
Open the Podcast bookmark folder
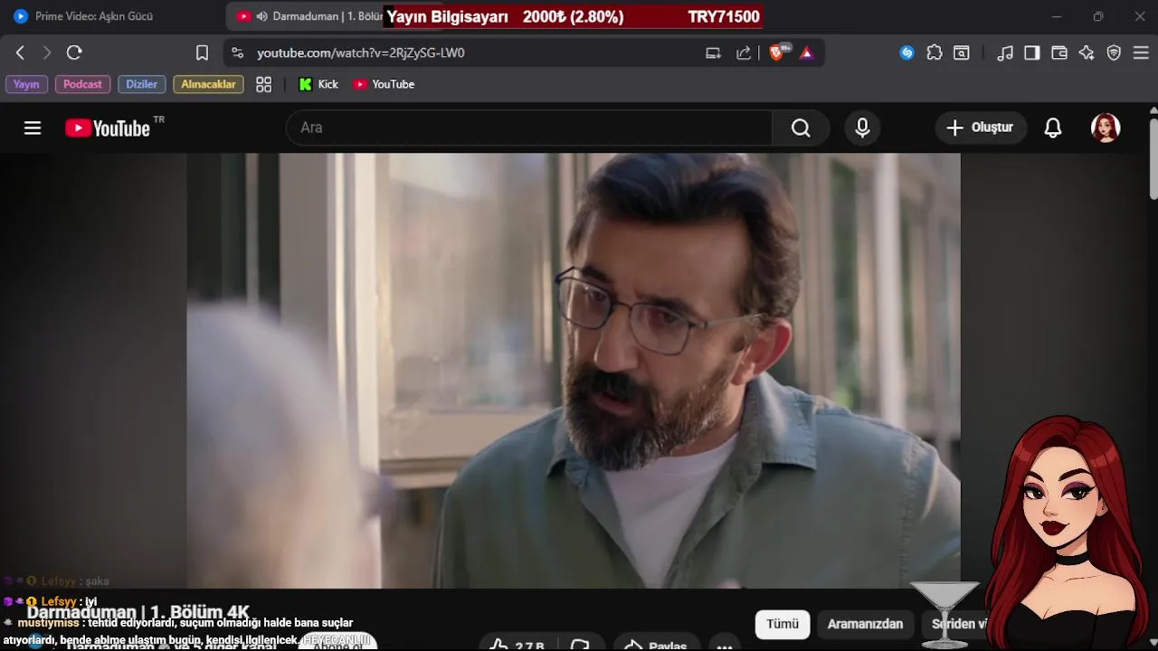click(82, 84)
